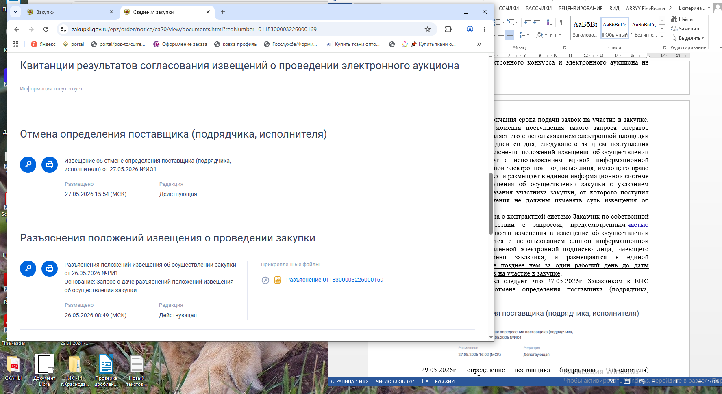Open attached file Разъяснение 0118300003226000169
Image resolution: width=722 pixels, height=394 pixels.
[335, 280]
